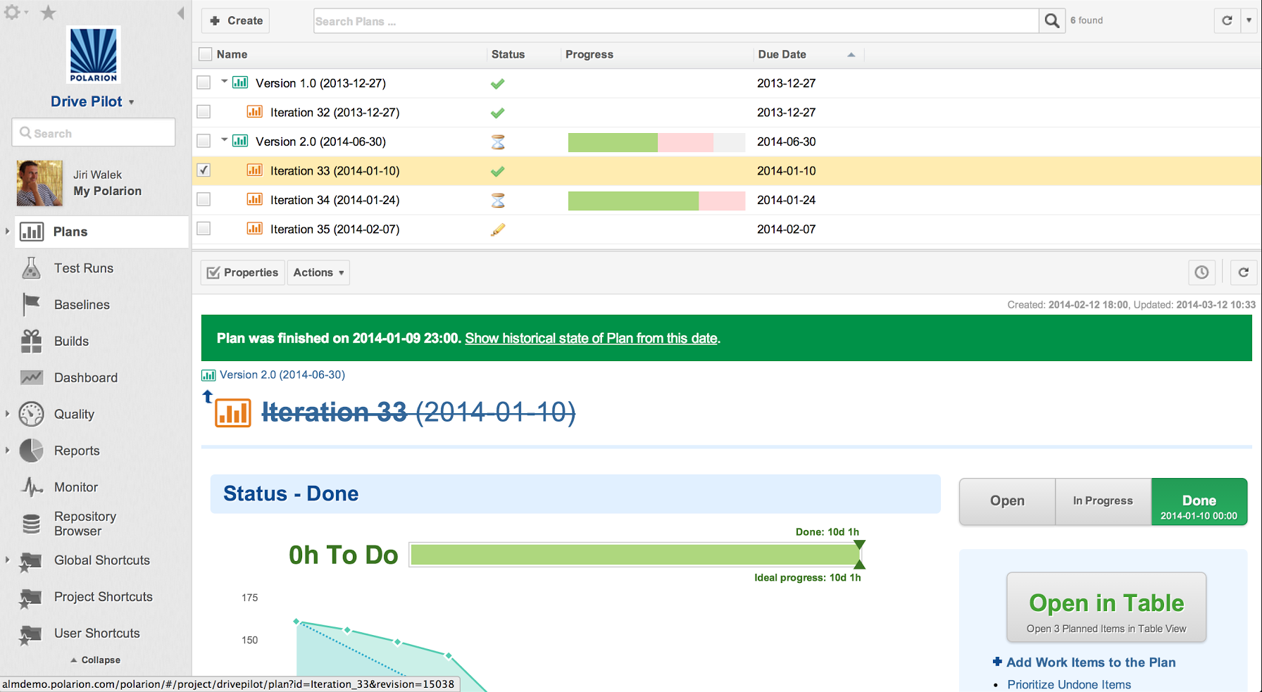Image resolution: width=1262 pixels, height=692 pixels.
Task: Click the Search Plans input field
Action: (675, 21)
